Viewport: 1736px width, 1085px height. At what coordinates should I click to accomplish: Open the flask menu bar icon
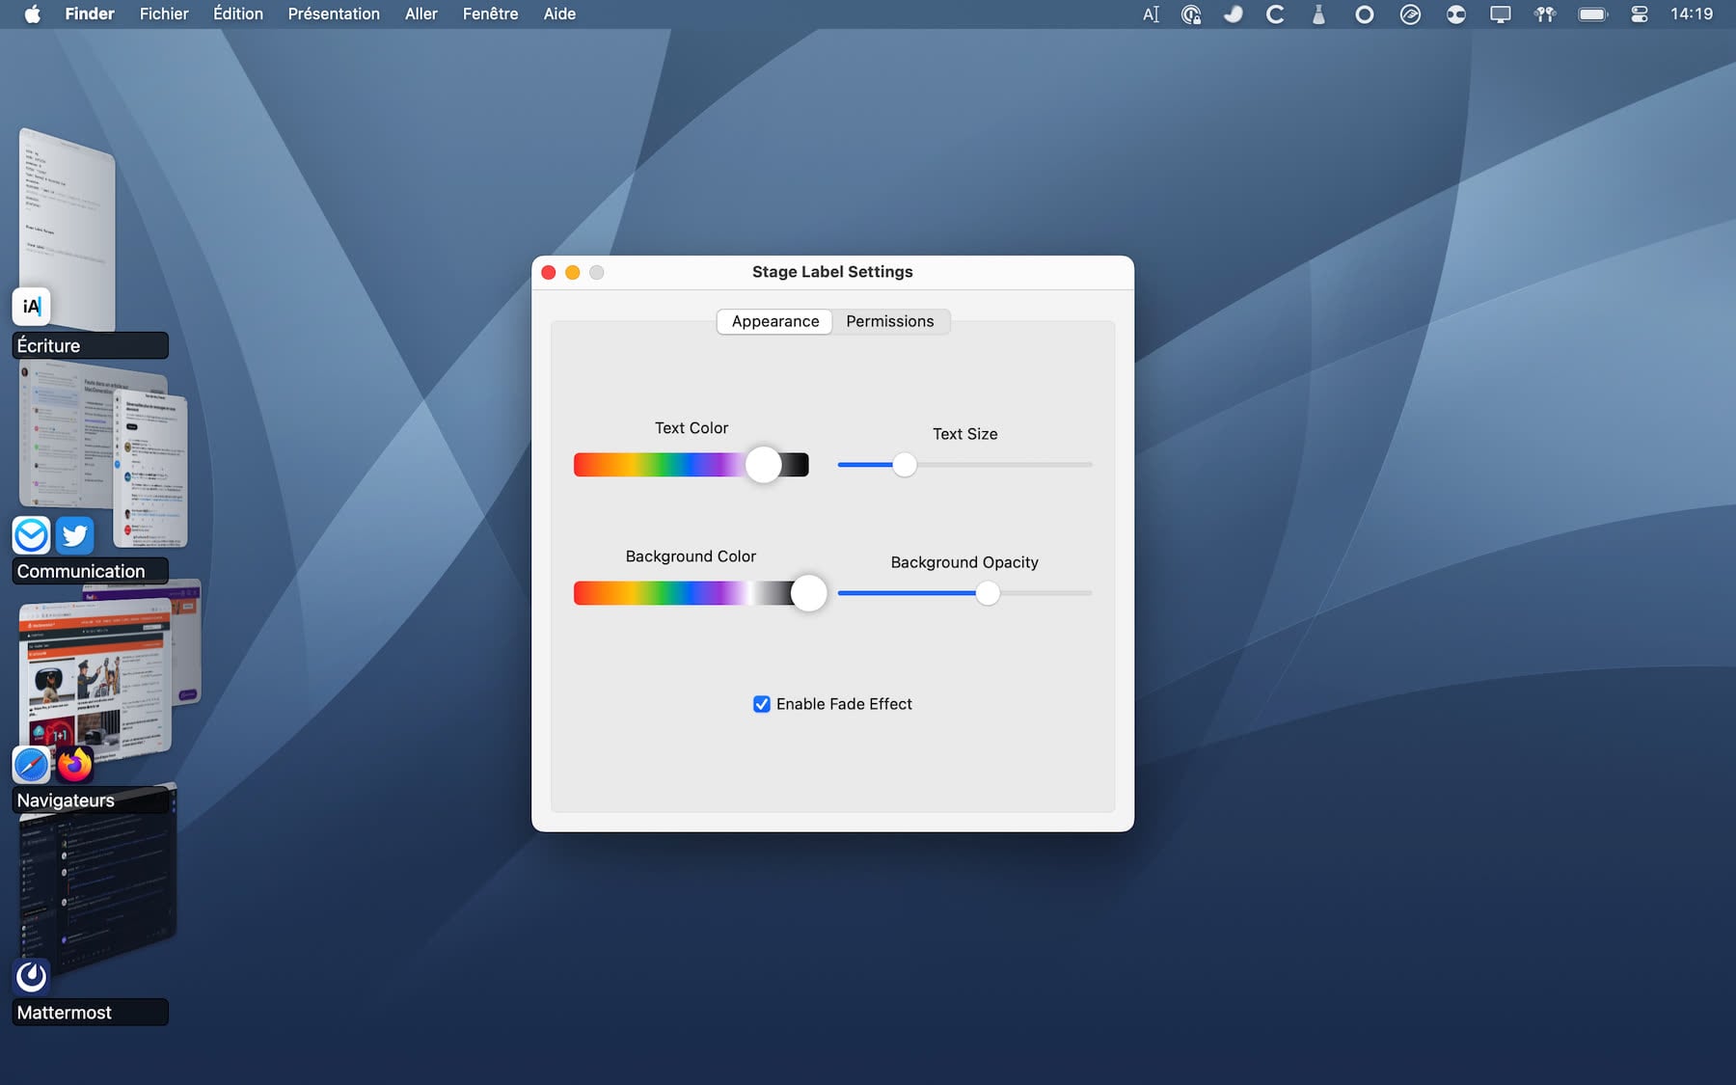[1318, 14]
